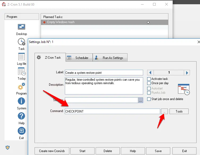Switch to the Scheduler tab

79,58
